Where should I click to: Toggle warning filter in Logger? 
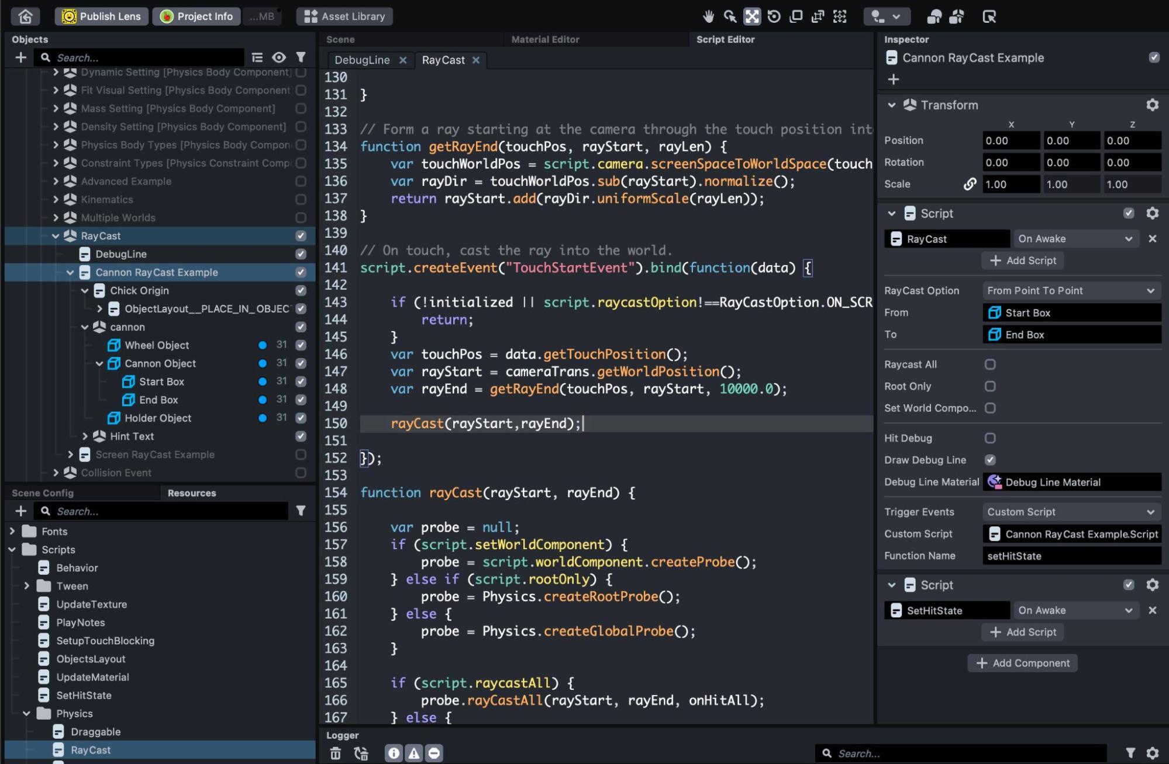413,753
